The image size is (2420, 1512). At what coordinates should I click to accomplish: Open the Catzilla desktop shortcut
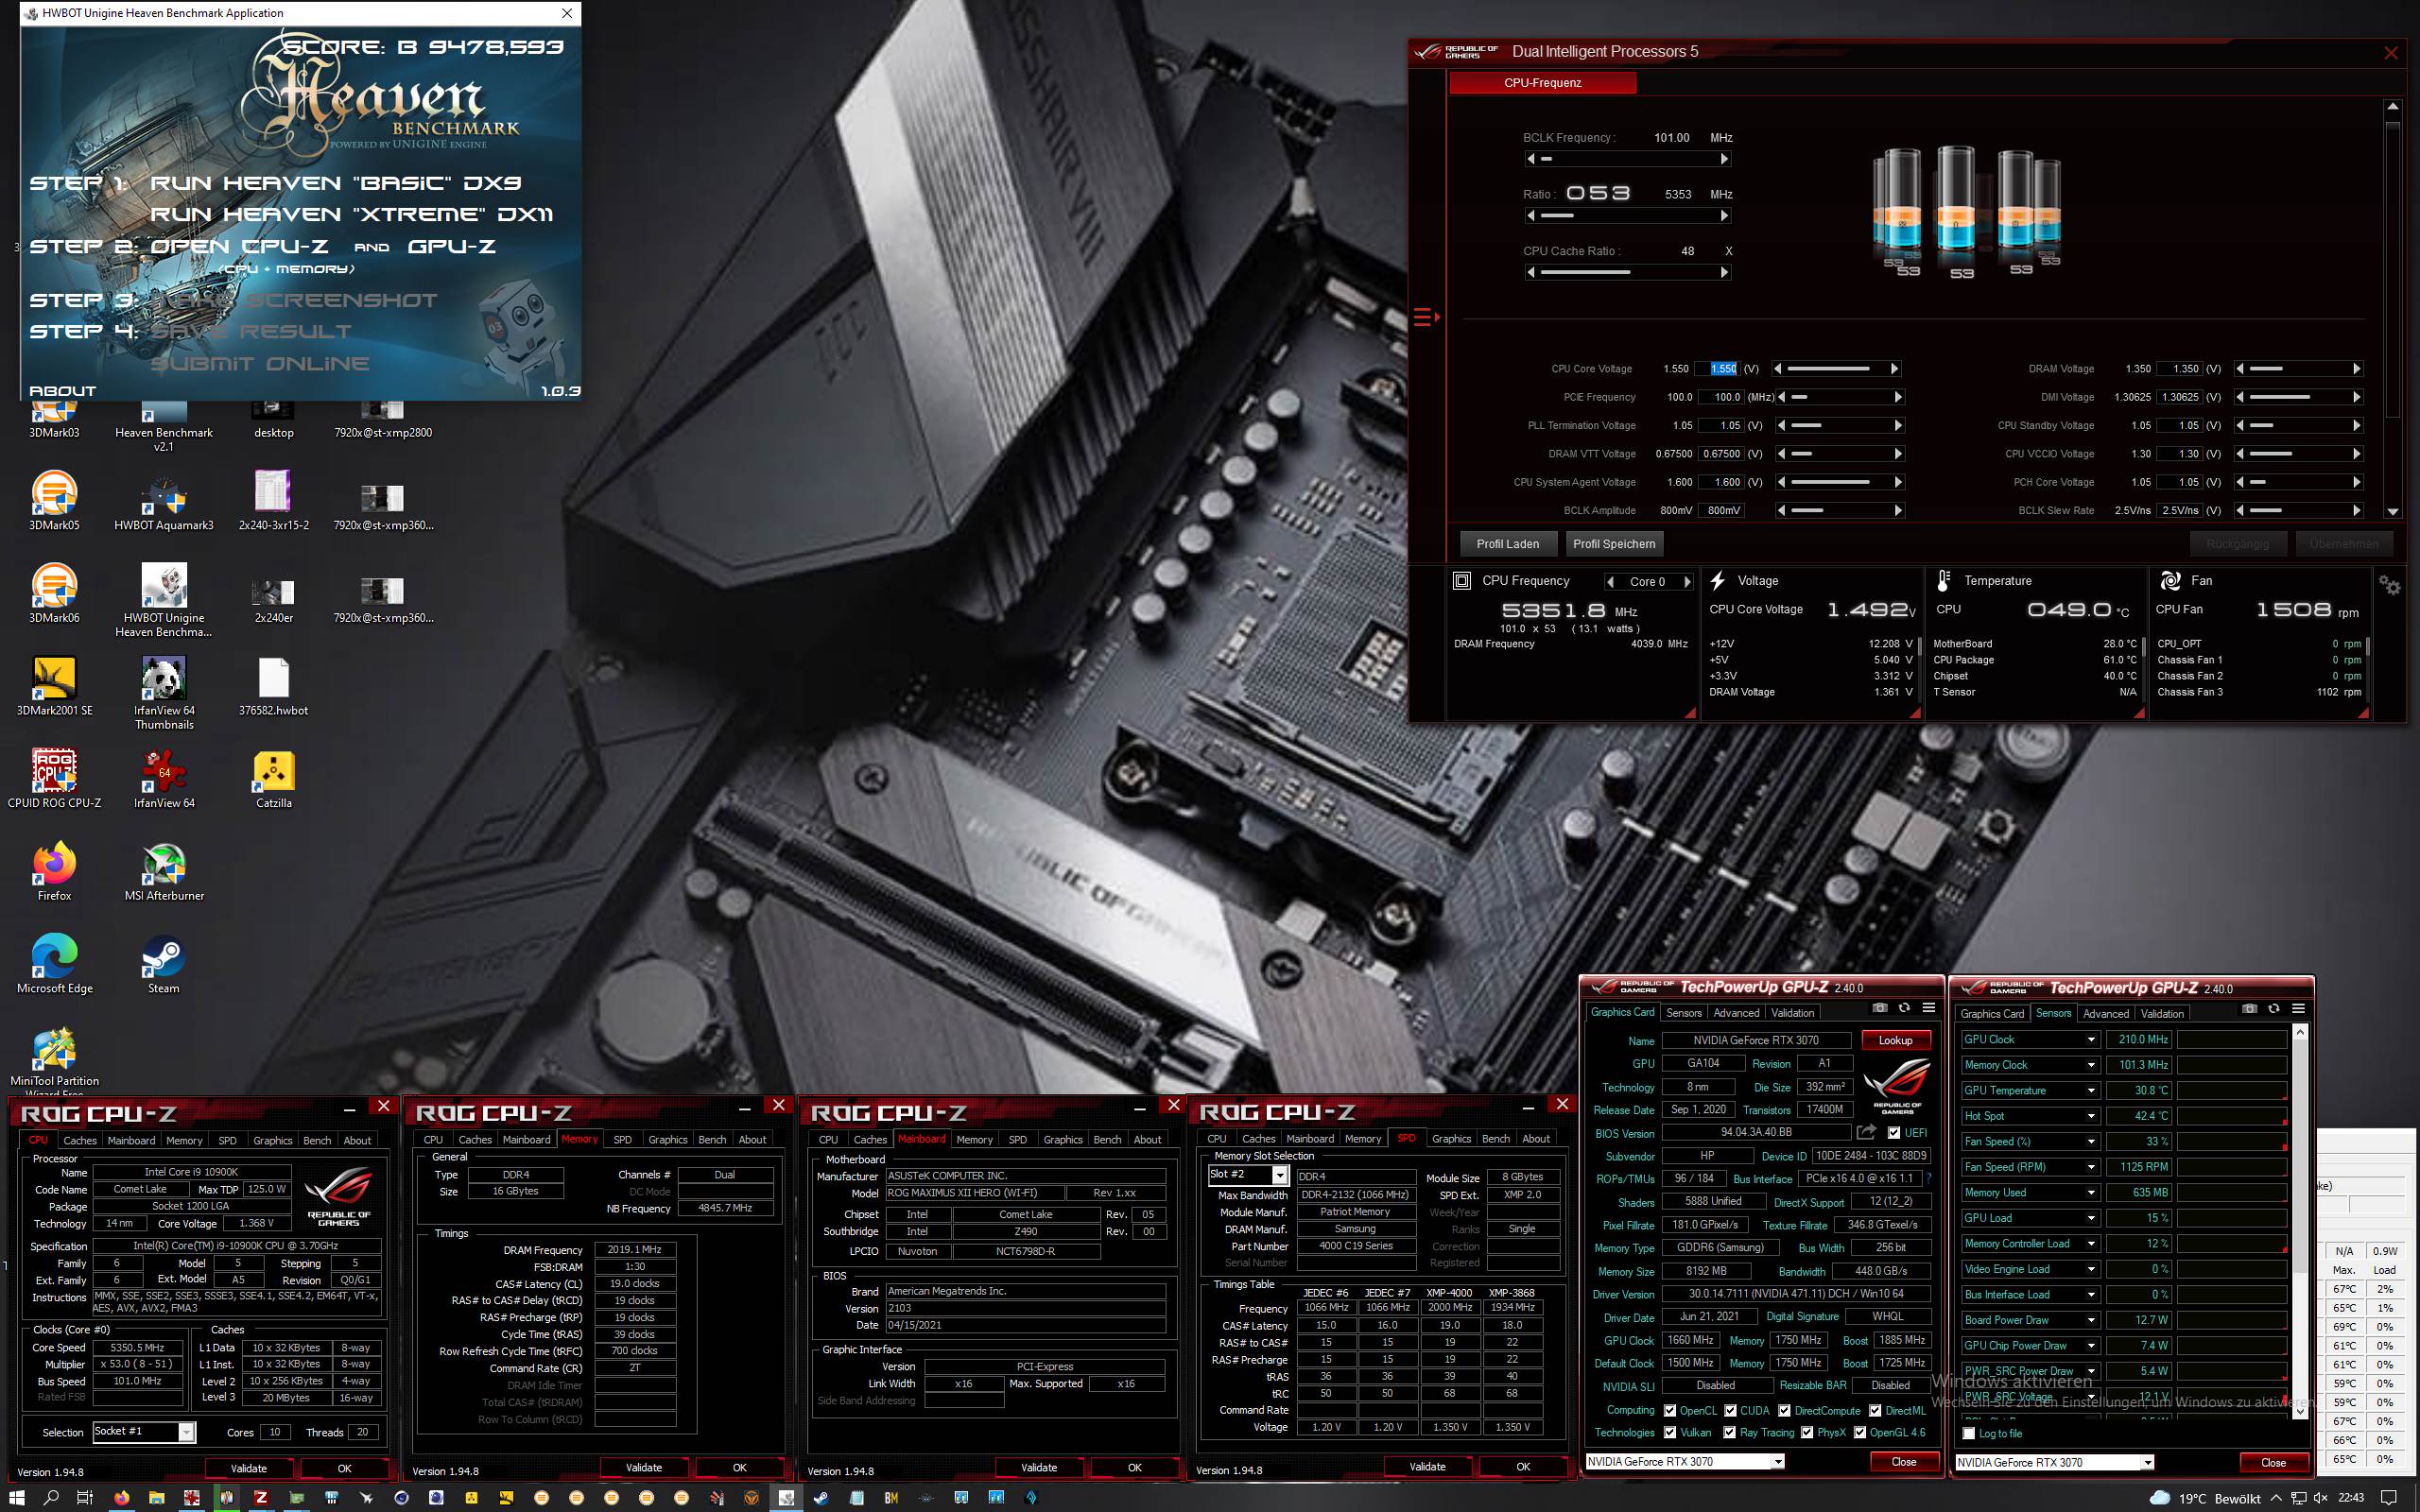[274, 778]
